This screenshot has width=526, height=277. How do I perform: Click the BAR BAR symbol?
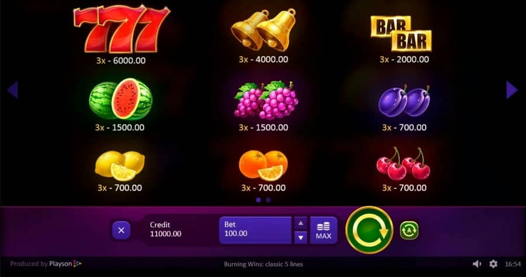[x=401, y=33]
